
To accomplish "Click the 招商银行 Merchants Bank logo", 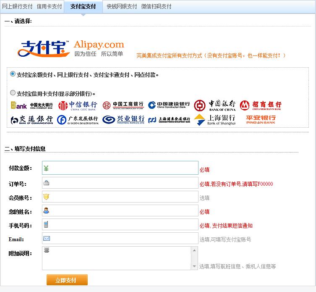I will coord(261,105).
